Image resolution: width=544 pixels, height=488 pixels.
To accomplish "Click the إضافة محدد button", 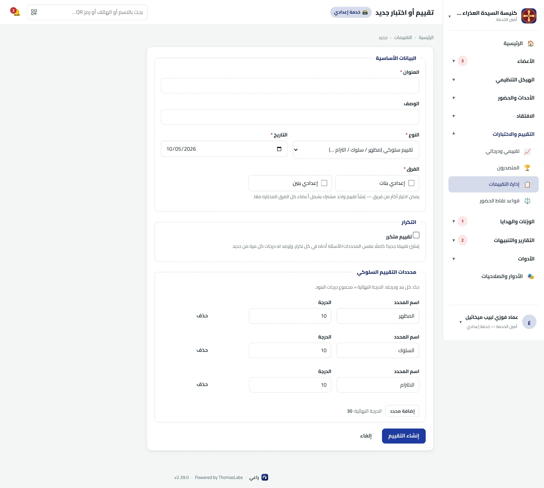I will pos(402,411).
